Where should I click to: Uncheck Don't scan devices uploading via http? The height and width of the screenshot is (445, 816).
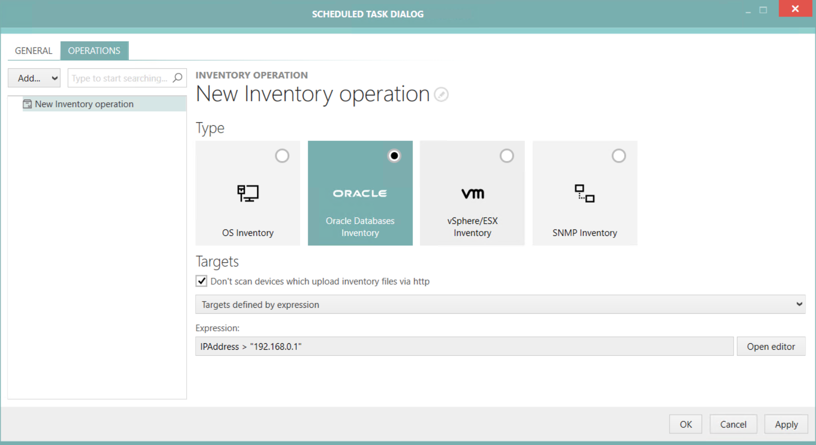pos(202,281)
